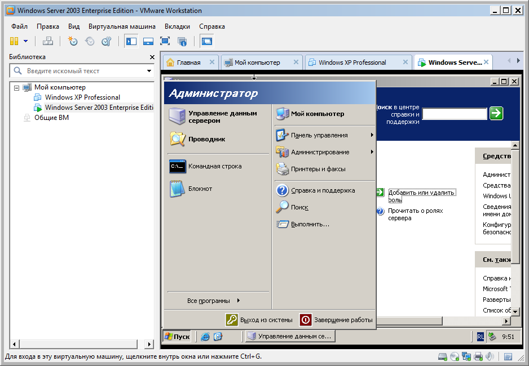Viewport: 529px width, 366px height.
Task: Enter full screen mode icon
Action: coord(165,42)
